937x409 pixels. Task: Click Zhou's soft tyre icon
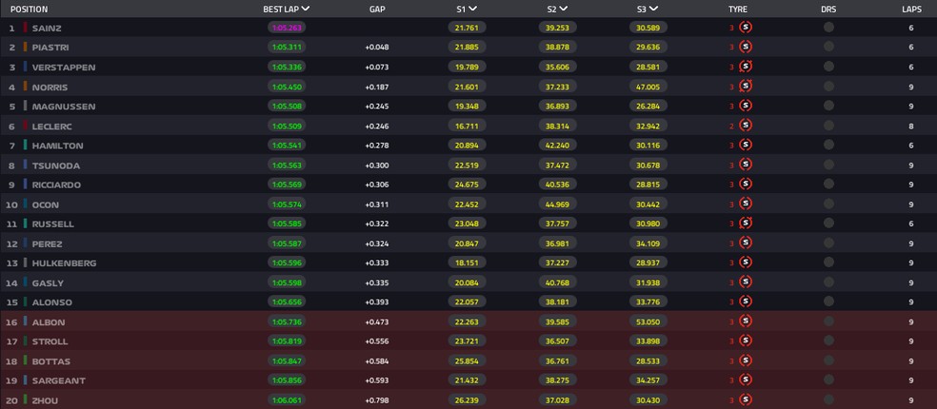[x=746, y=399]
